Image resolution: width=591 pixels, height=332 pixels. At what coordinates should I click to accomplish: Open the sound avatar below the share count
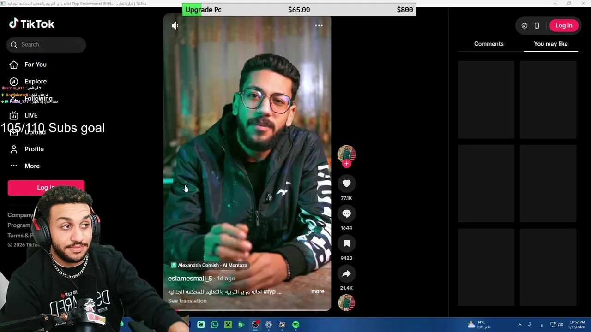(x=346, y=303)
